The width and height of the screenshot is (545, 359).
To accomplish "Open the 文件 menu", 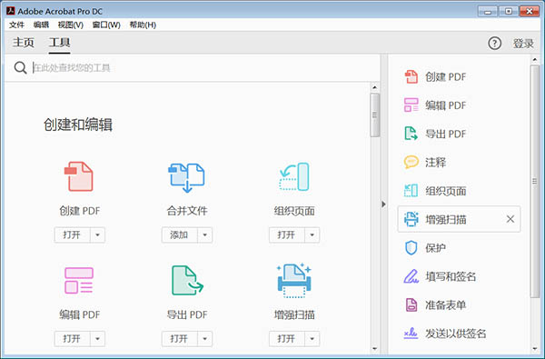I will tap(16, 25).
